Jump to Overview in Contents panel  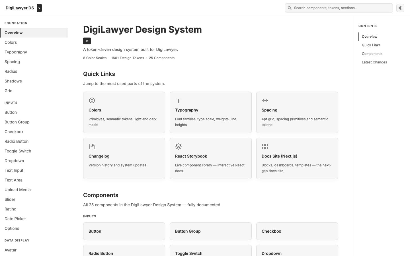370,37
